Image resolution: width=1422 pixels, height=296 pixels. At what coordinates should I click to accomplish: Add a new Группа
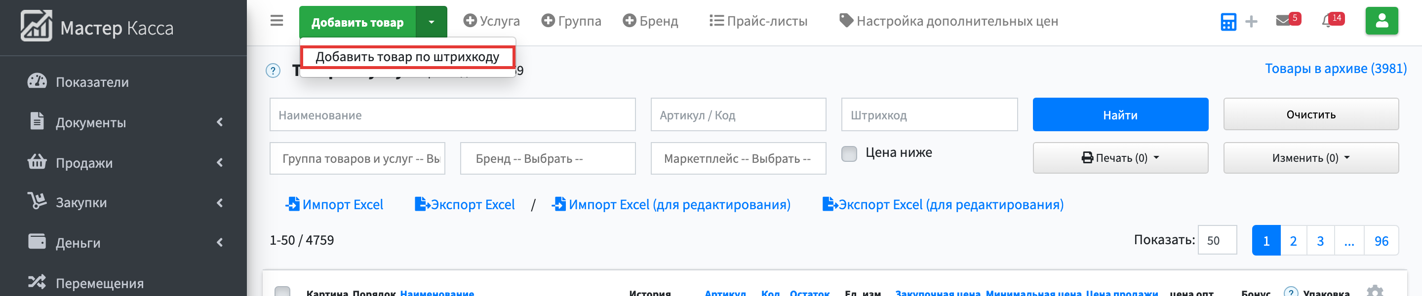(571, 21)
